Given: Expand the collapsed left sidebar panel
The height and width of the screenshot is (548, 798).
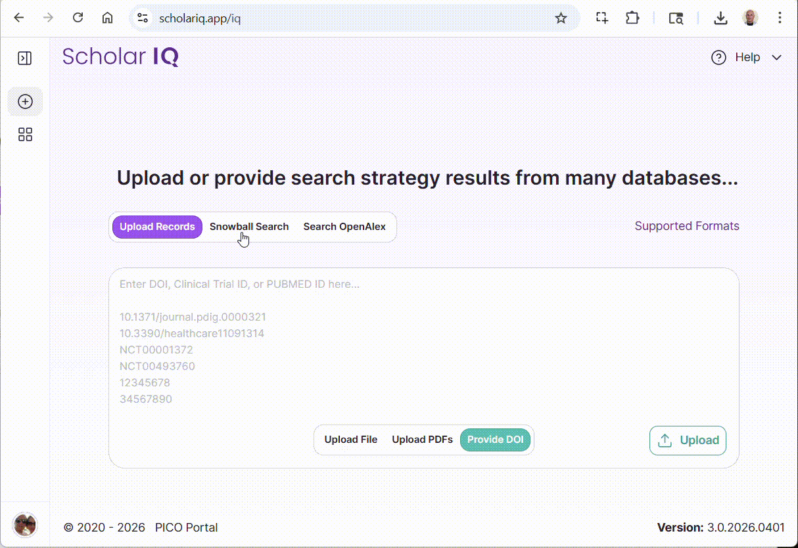Looking at the screenshot, I should (24, 58).
